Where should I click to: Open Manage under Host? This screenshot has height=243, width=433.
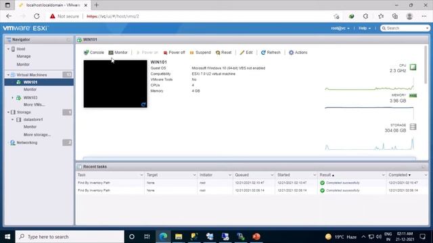tap(24, 56)
